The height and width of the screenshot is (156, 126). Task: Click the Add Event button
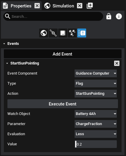63,54
